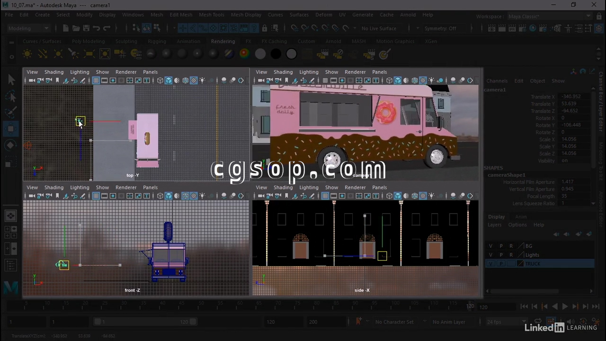606x341 pixels.
Task: Create a spot light from the shelf
Action: click(73, 54)
